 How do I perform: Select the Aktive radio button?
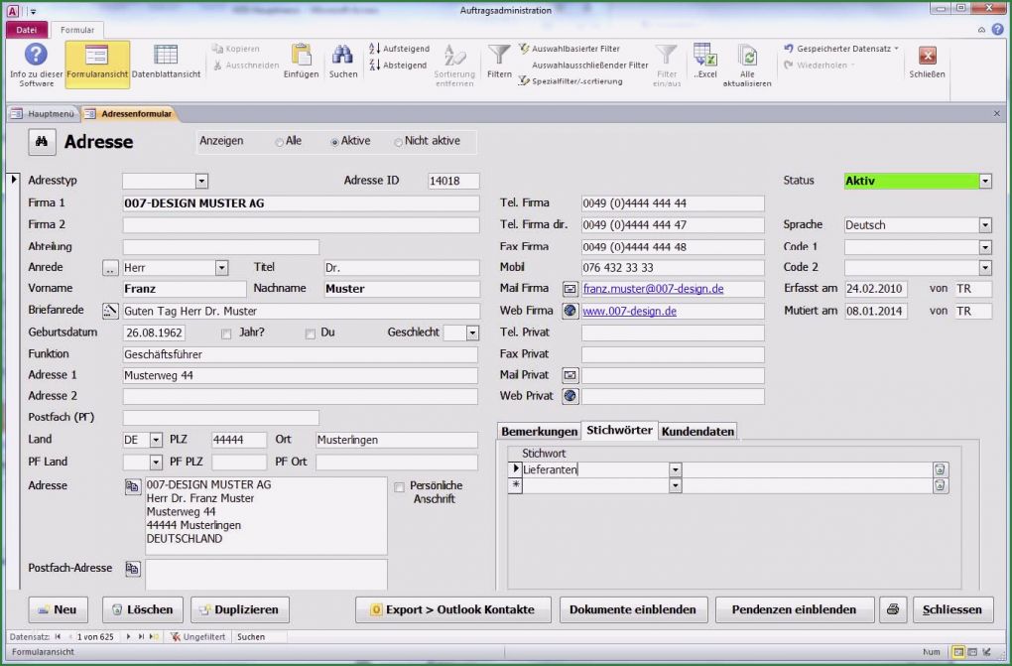click(335, 141)
